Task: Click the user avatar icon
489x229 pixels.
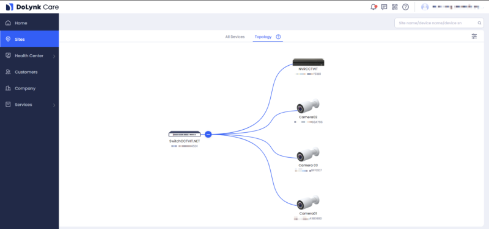Action: [425, 7]
